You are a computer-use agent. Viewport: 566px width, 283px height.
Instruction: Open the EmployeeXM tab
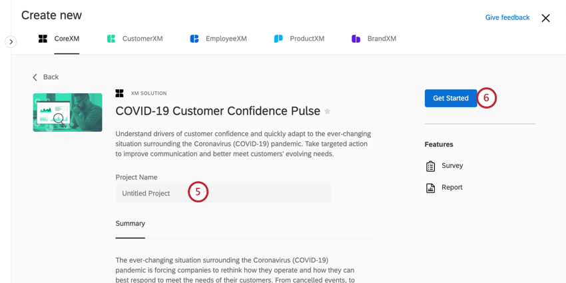226,39
